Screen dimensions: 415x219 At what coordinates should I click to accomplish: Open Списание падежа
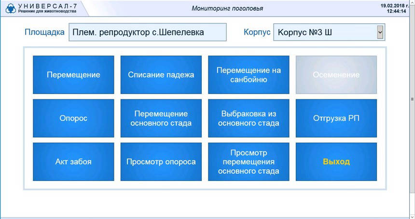coord(161,75)
